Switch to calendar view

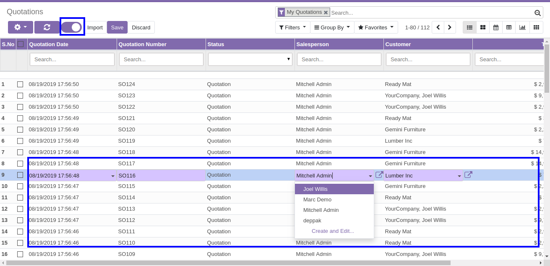coord(496,27)
